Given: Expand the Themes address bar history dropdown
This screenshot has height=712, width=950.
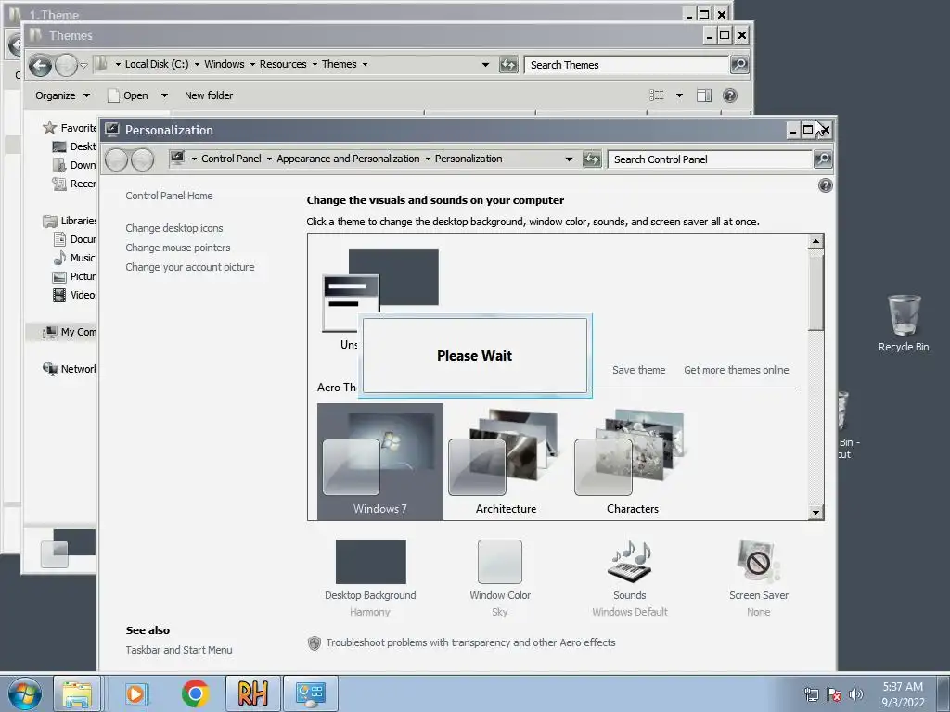Looking at the screenshot, I should [485, 64].
